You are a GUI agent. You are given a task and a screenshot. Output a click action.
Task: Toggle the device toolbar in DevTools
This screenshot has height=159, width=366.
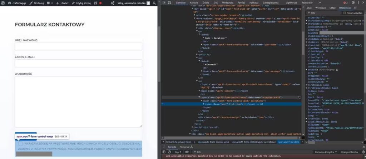point(170,3)
